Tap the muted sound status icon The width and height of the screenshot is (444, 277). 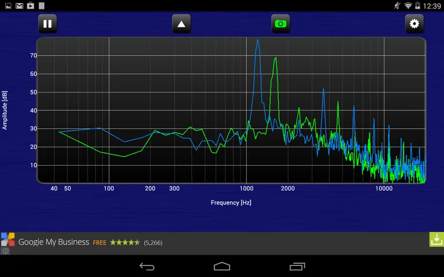coord(397,6)
